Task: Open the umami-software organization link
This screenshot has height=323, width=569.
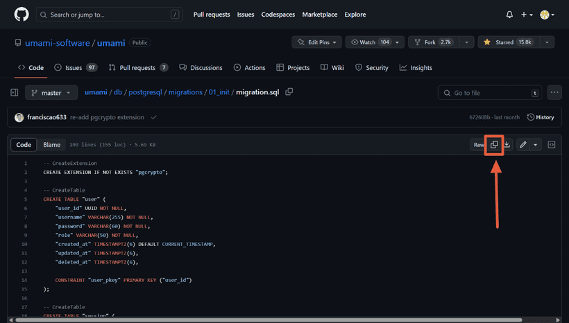Action: (x=58, y=43)
